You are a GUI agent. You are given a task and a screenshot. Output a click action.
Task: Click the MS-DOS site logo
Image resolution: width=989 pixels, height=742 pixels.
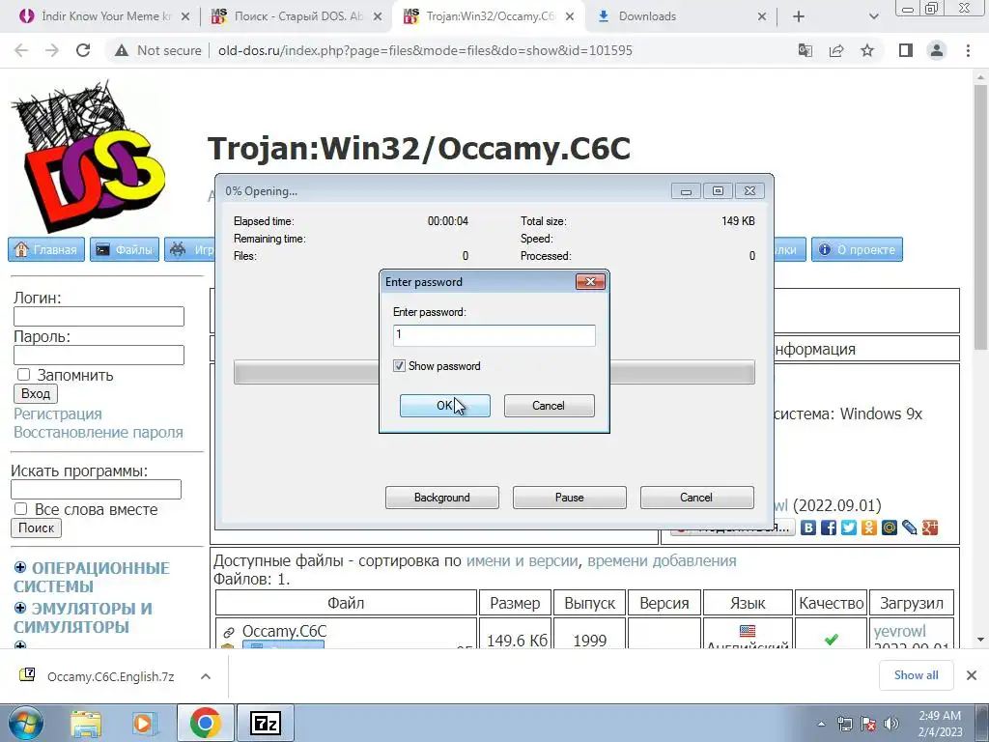[88, 156]
